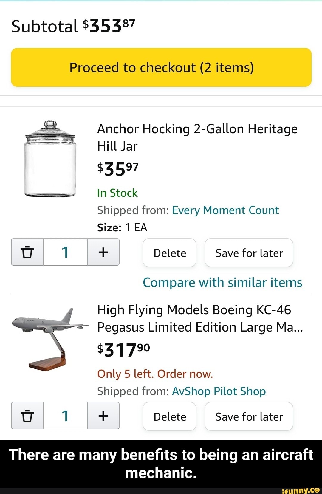
Task: Open the AvShop Pilot Shop seller link
Action: click(219, 391)
